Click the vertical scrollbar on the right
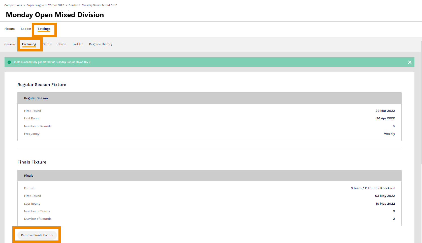The image size is (422, 243). click(421, 101)
